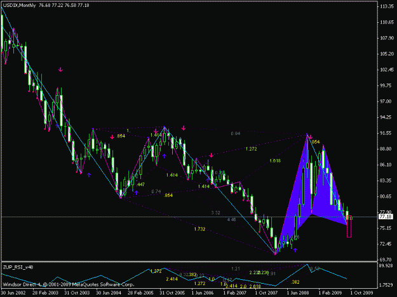Viewport: 397px width, 297px height.
Task: Click the 1 Oct 2007 date label
Action: point(266,293)
